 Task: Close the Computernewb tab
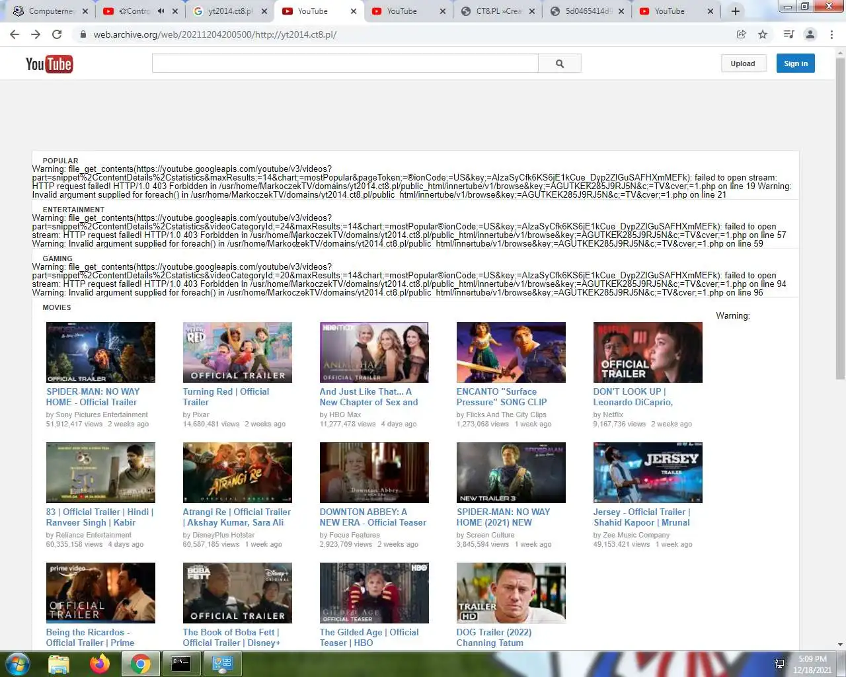(x=85, y=11)
